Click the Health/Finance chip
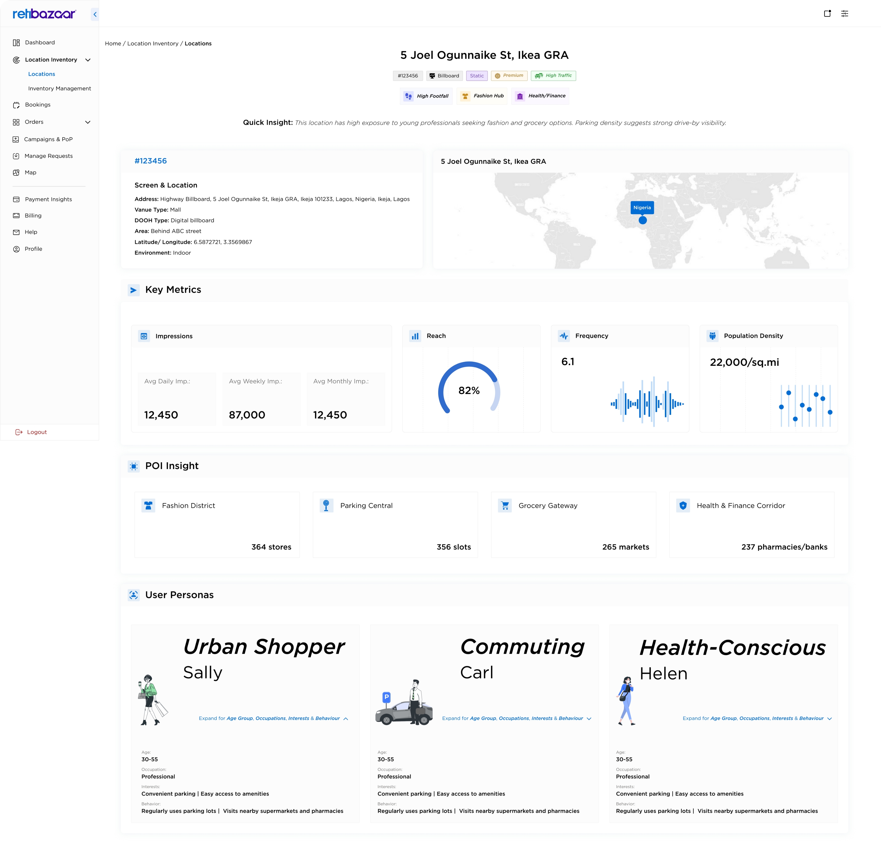This screenshot has height=851, width=881. coord(540,96)
